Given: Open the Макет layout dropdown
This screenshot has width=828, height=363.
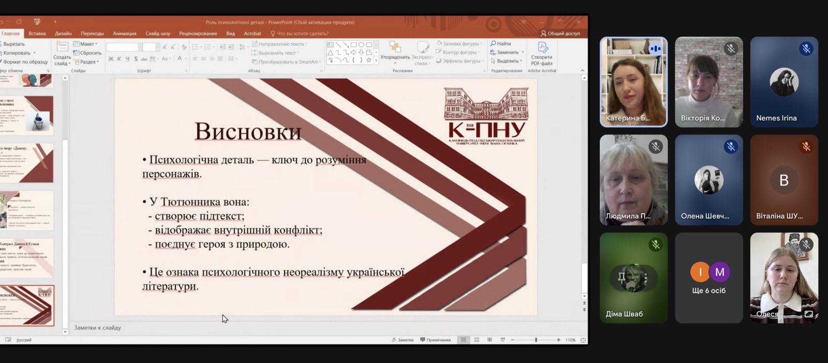Looking at the screenshot, I should [85, 44].
